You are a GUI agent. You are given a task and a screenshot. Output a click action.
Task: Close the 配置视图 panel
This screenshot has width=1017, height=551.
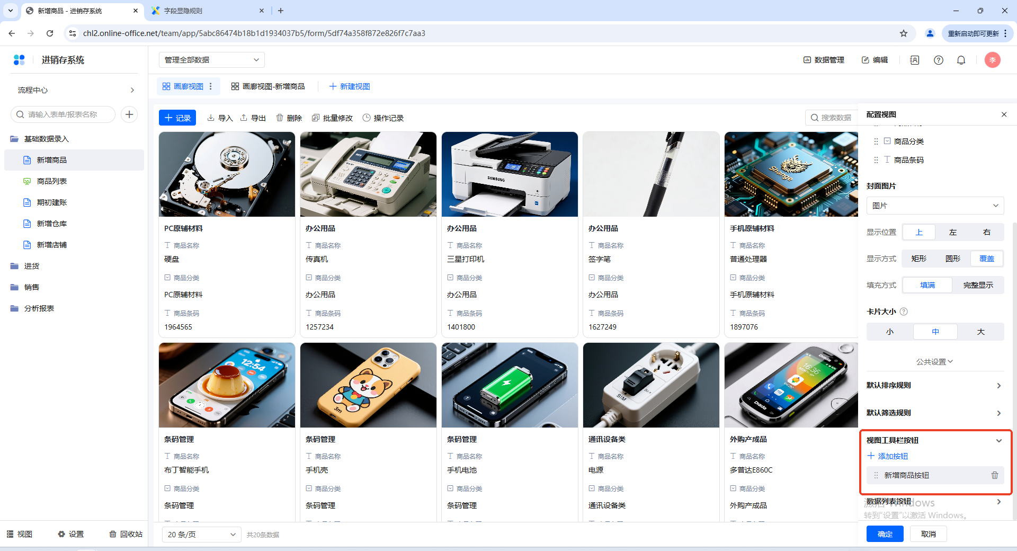click(1004, 114)
